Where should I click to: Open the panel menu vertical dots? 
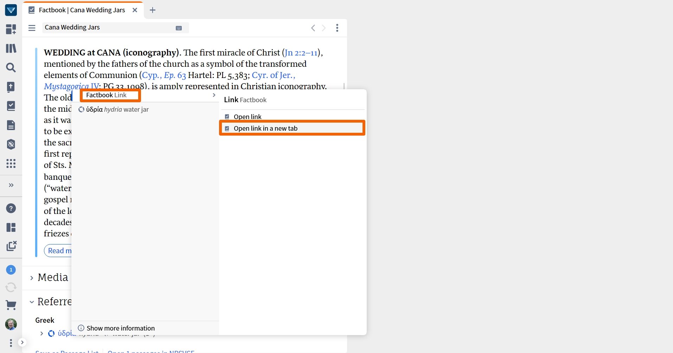pos(337,28)
